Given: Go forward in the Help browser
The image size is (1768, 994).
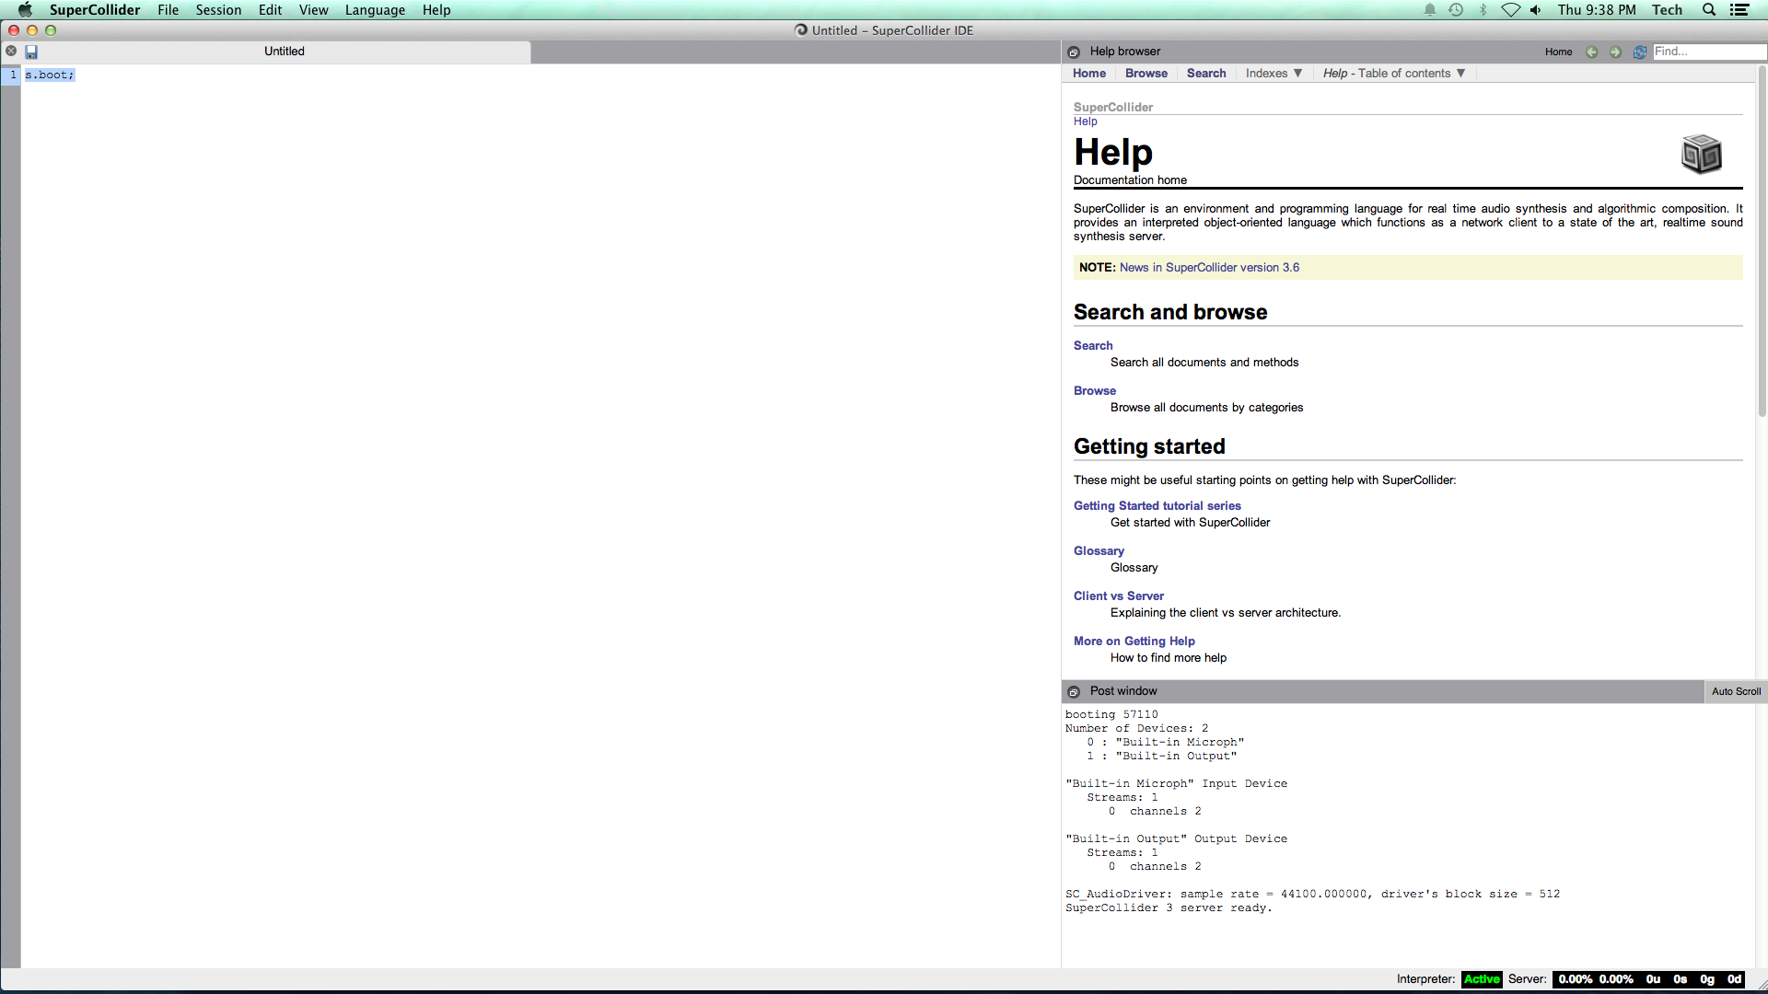Looking at the screenshot, I should tap(1615, 52).
